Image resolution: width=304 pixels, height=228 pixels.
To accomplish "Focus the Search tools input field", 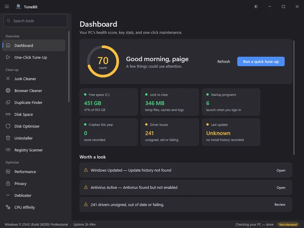I will [35, 21].
